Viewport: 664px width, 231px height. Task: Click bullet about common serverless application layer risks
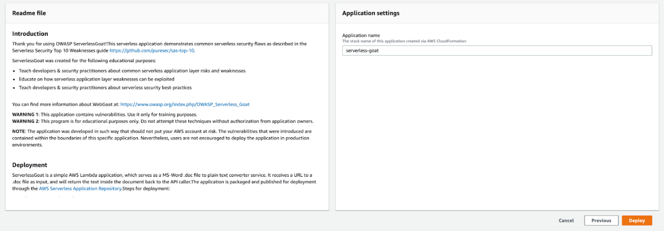(132, 71)
